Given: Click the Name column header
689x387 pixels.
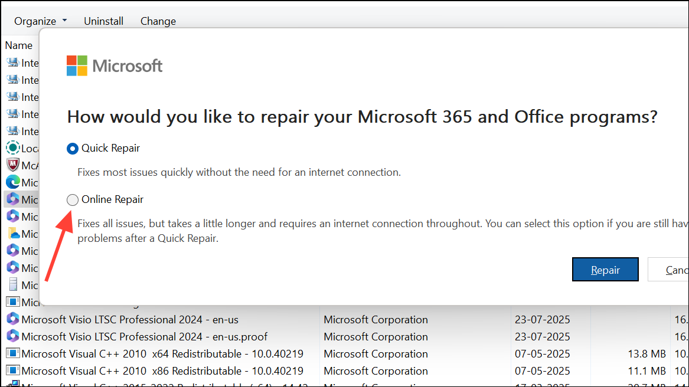Looking at the screenshot, I should point(19,45).
